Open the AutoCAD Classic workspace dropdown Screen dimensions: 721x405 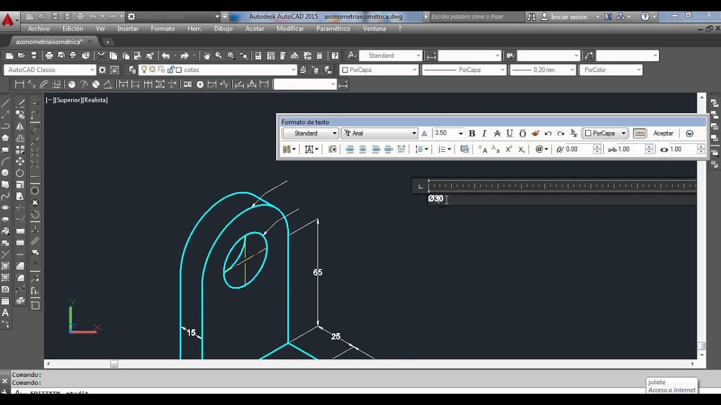coord(50,70)
